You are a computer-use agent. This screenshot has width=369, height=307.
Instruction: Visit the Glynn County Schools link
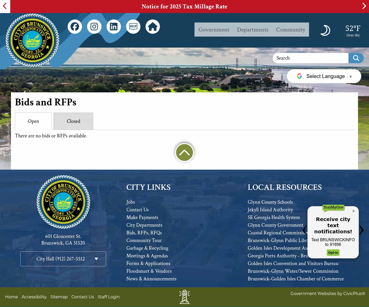pos(270,202)
